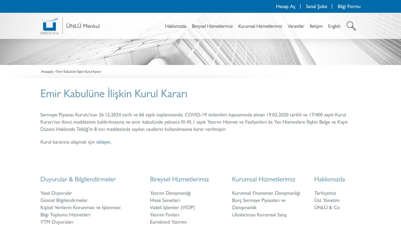Open the Hesap Aç link
The width and height of the screenshot is (401, 225).
(286, 6)
